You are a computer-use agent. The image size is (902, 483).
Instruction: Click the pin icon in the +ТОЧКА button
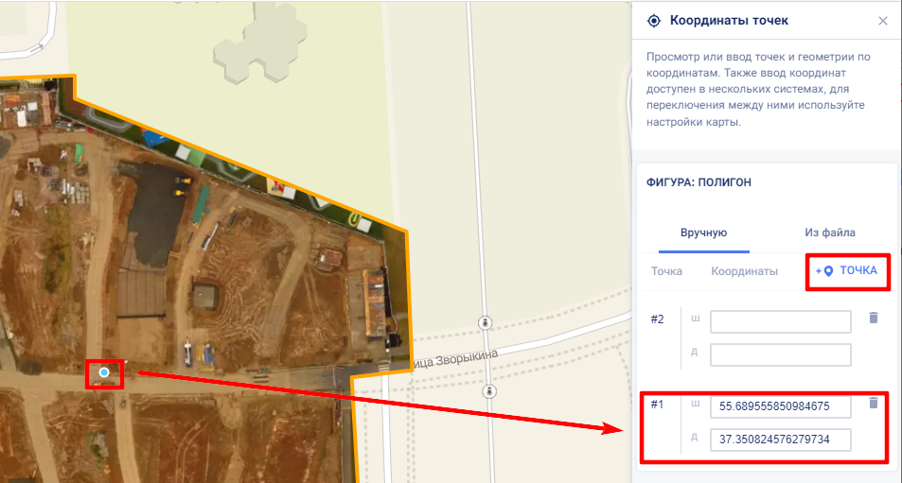tap(828, 271)
